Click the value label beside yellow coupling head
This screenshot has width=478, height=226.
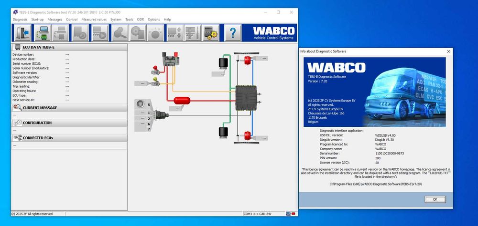tap(142, 83)
